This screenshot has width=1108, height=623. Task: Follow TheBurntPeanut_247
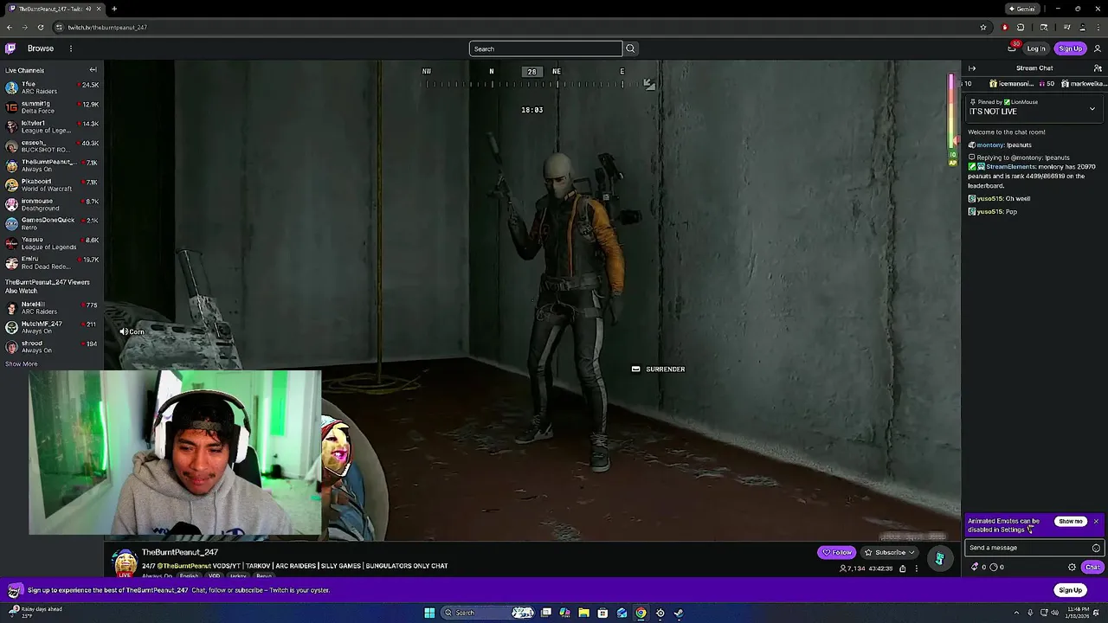click(837, 552)
